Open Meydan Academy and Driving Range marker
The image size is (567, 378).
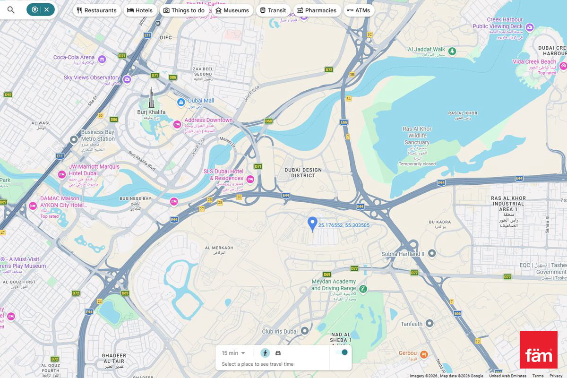[363, 289]
